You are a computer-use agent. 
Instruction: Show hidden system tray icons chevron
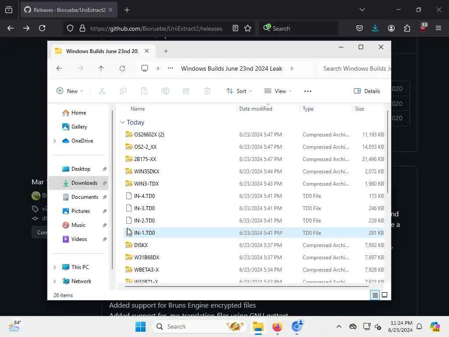(x=339, y=326)
